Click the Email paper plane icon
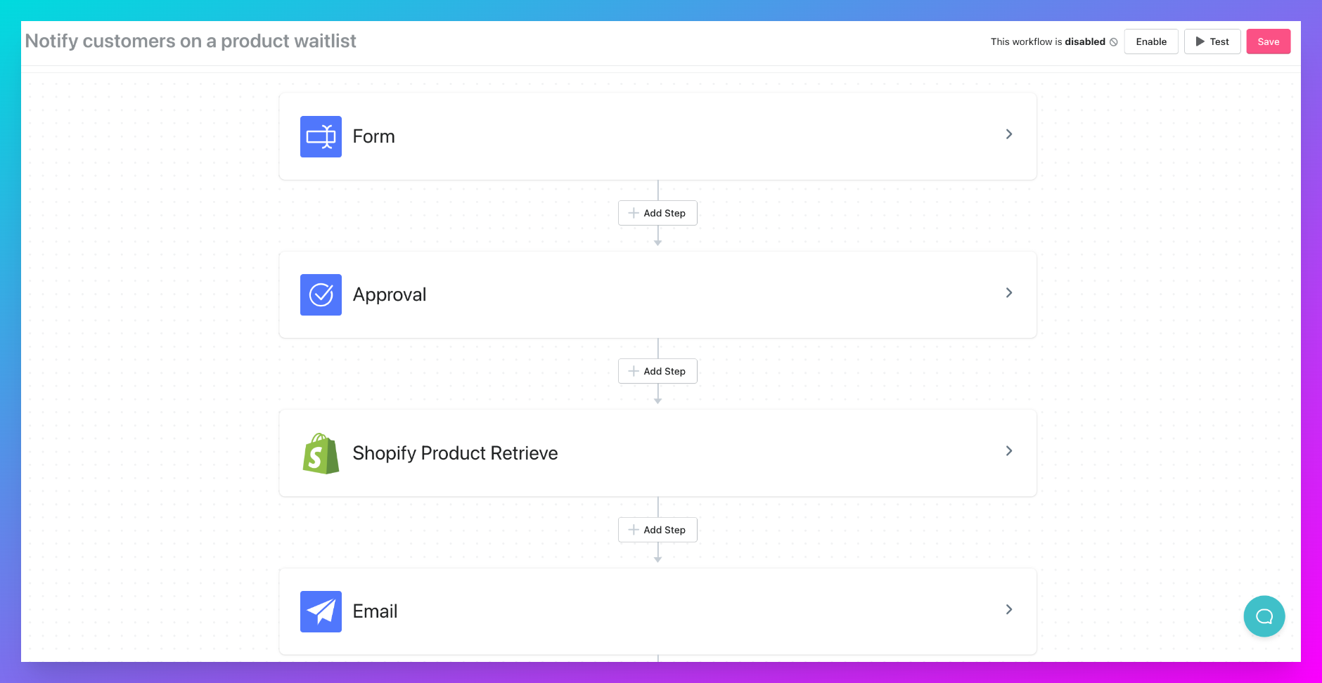The width and height of the screenshot is (1322, 683). pos(321,611)
